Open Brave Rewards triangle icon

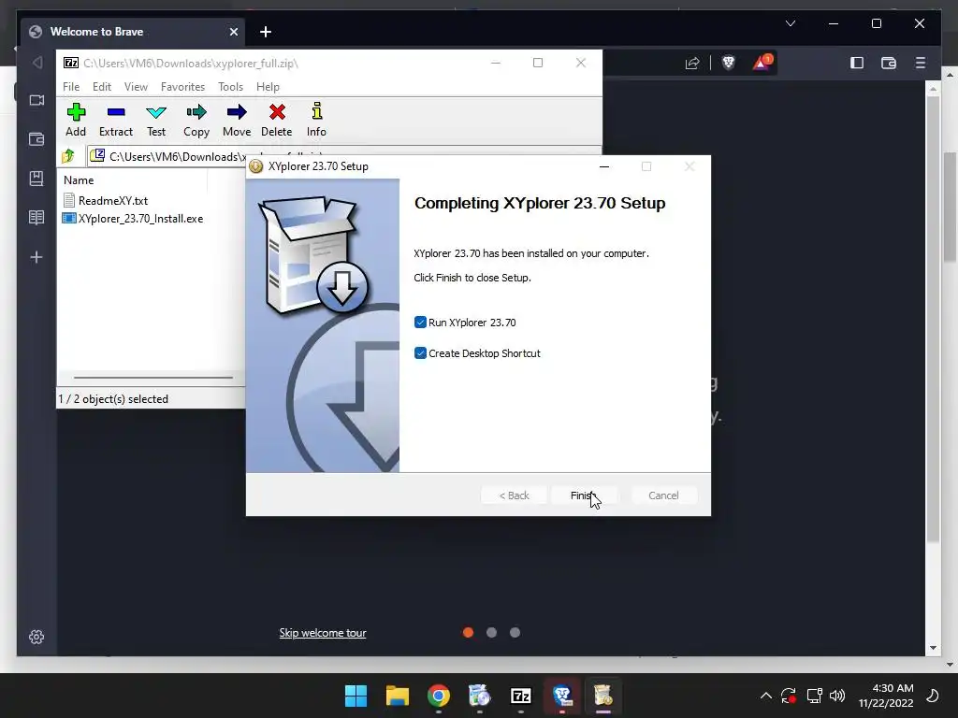pyautogui.click(x=762, y=63)
